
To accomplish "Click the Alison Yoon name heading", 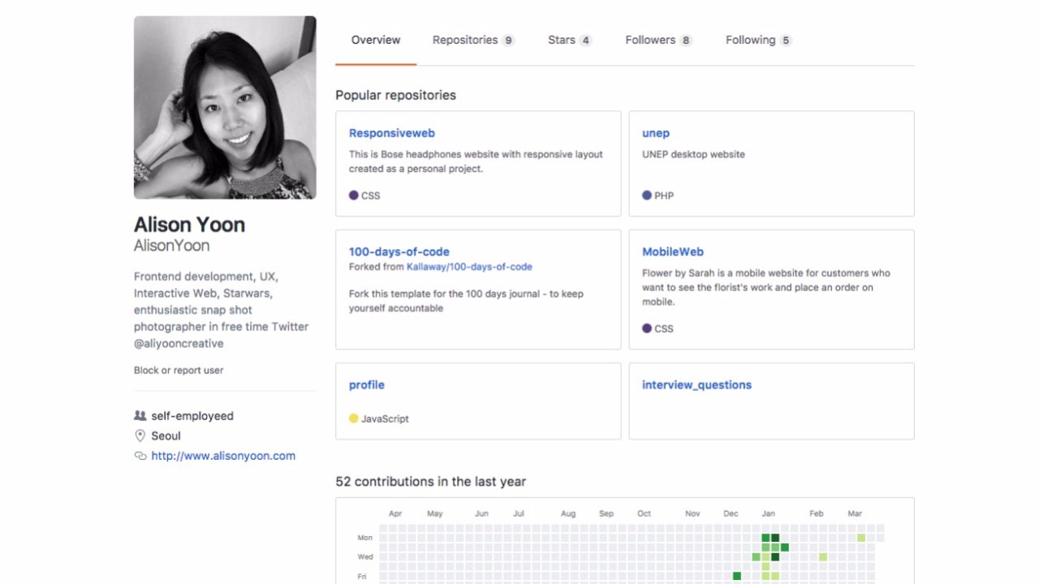I will (189, 225).
